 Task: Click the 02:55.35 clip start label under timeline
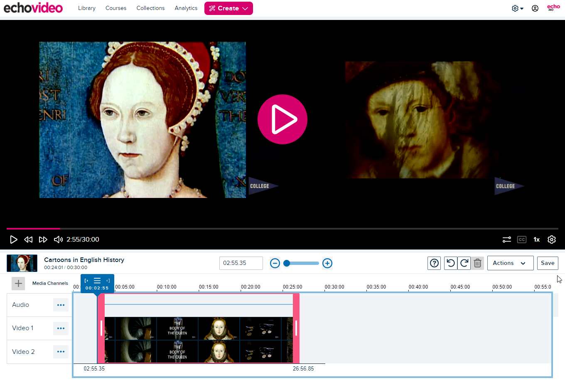(94, 369)
